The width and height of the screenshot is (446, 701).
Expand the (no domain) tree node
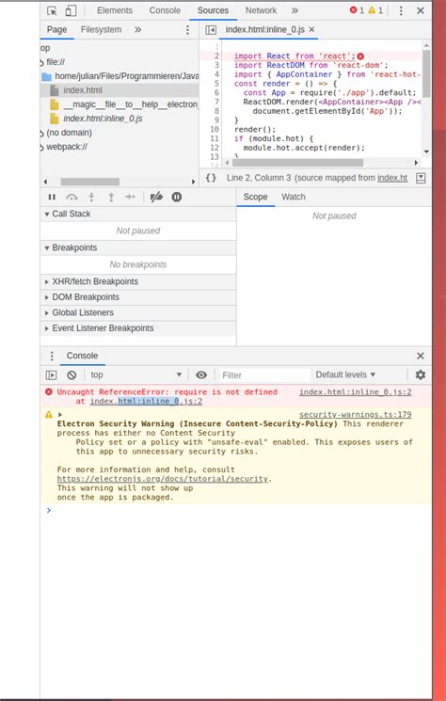pyautogui.click(x=42, y=133)
